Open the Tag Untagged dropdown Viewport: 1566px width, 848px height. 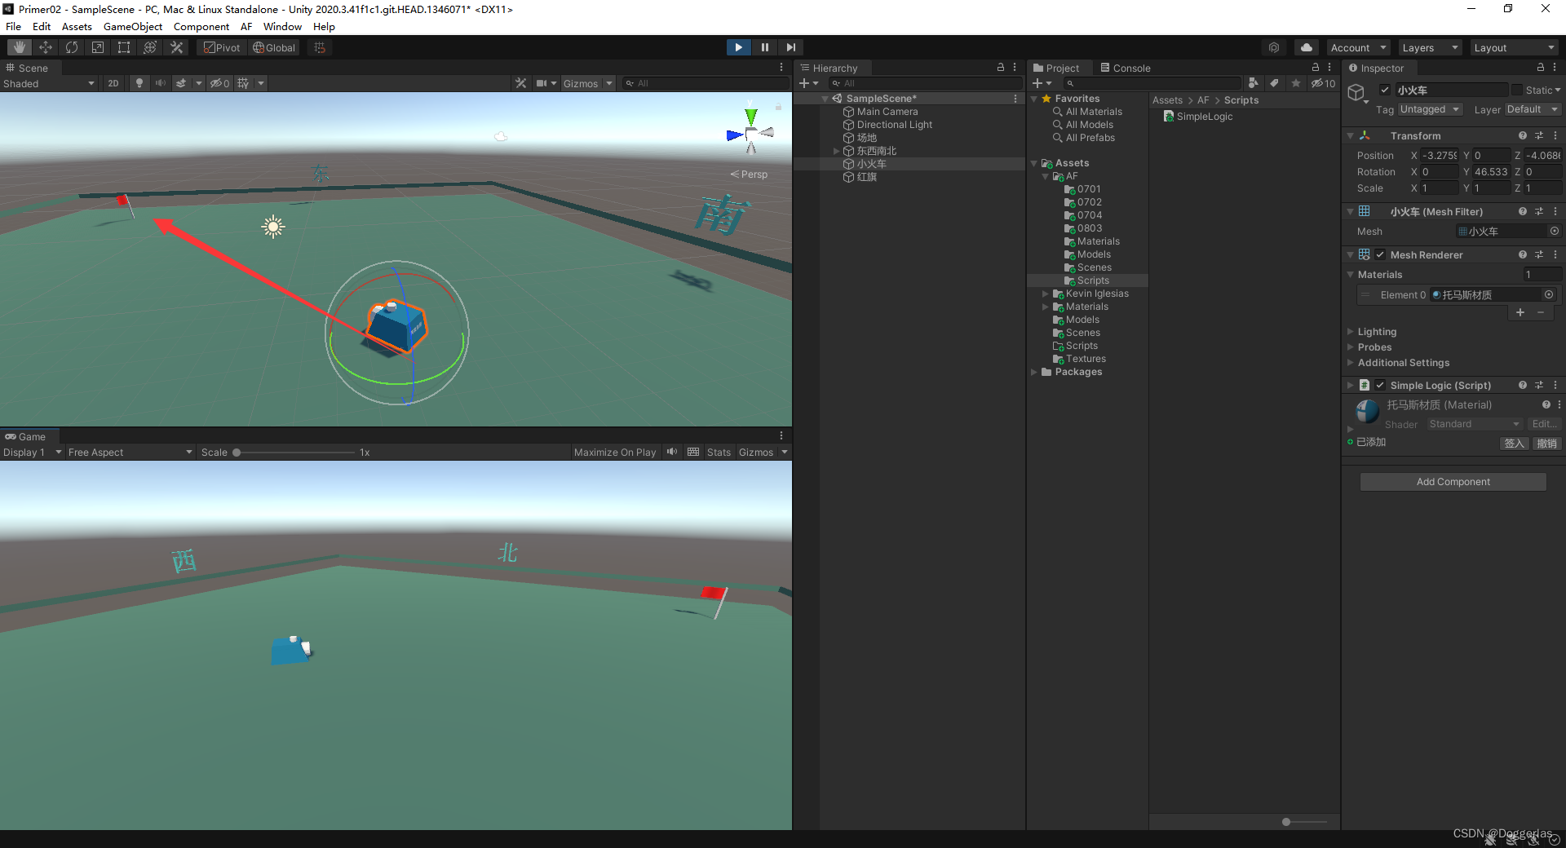pyautogui.click(x=1431, y=109)
